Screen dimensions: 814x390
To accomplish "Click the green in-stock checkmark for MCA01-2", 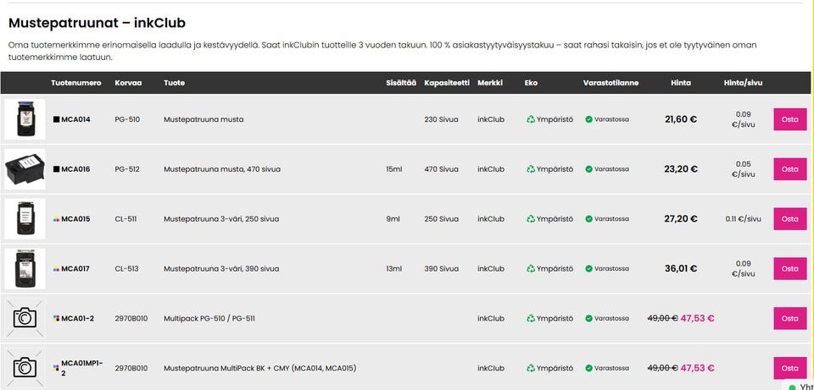I will click(588, 318).
